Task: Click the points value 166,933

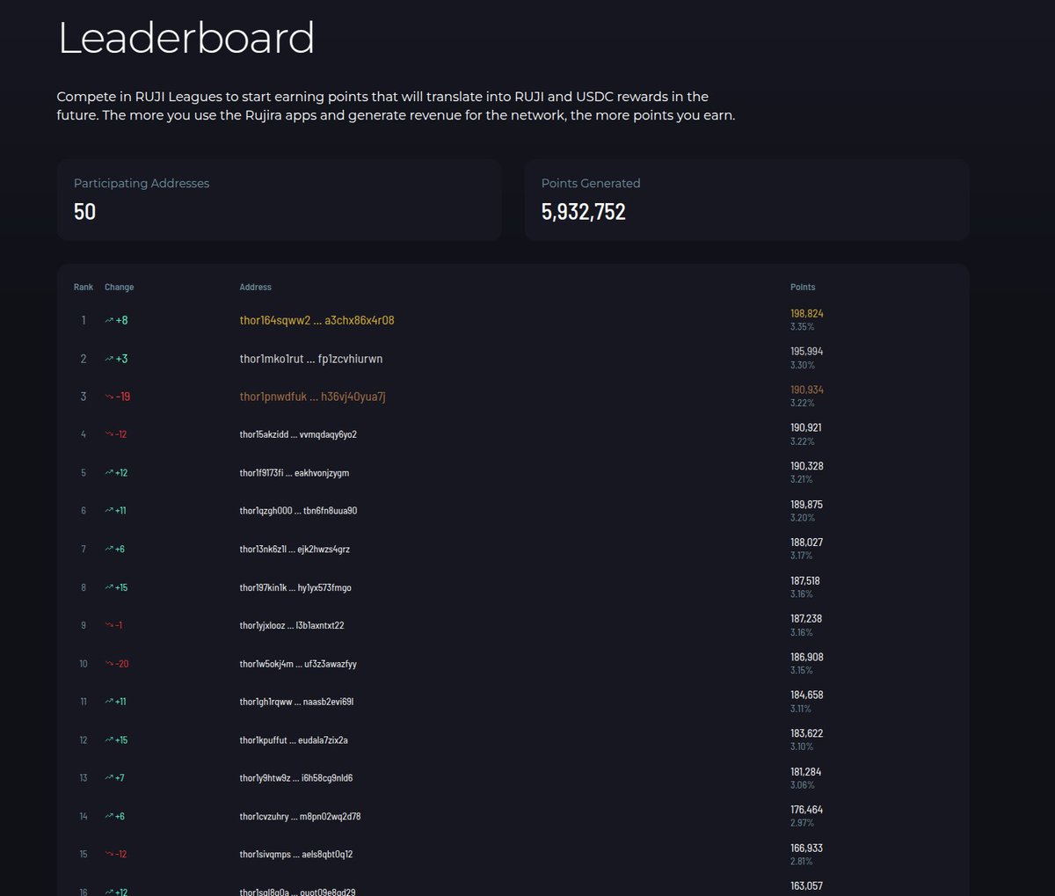Action: 807,849
